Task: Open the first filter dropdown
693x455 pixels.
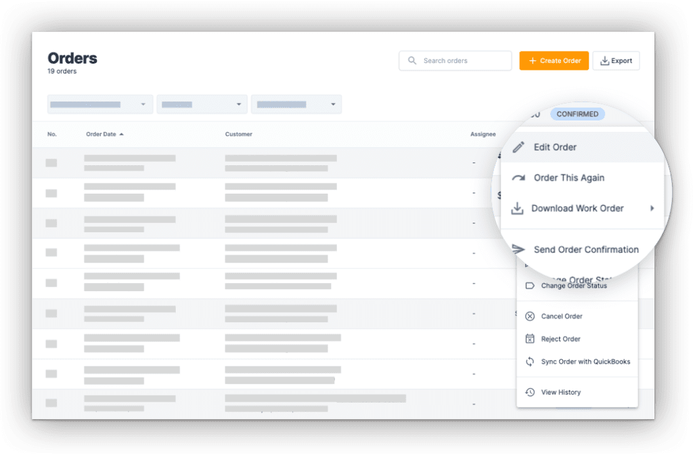Action: [100, 104]
